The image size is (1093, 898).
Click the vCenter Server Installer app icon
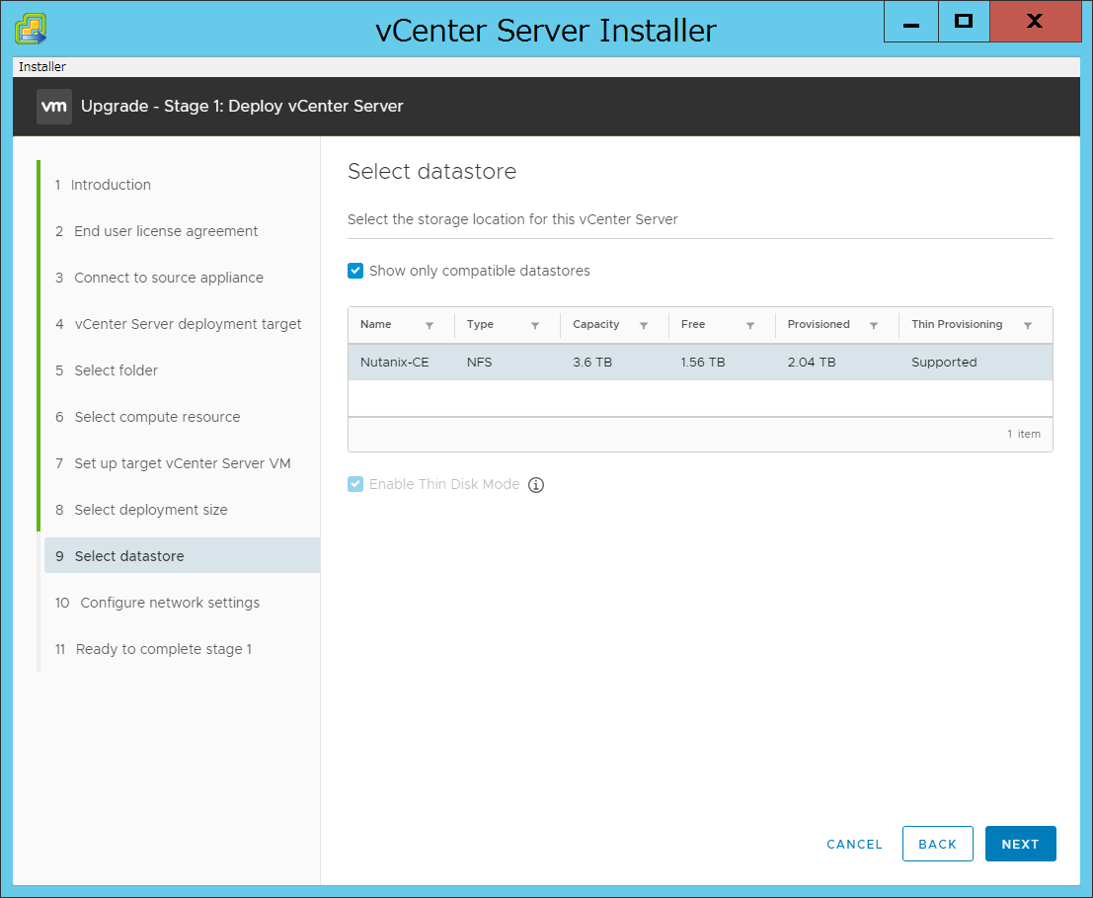click(31, 30)
